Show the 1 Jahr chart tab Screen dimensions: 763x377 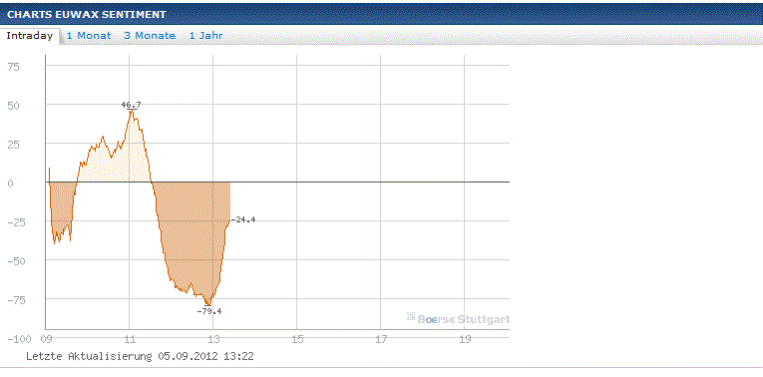pyautogui.click(x=205, y=36)
